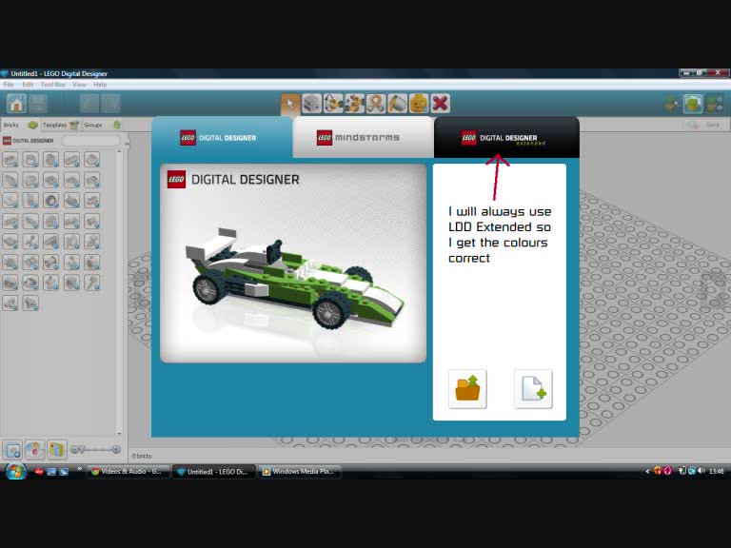Click the brick search input field

tap(90, 141)
